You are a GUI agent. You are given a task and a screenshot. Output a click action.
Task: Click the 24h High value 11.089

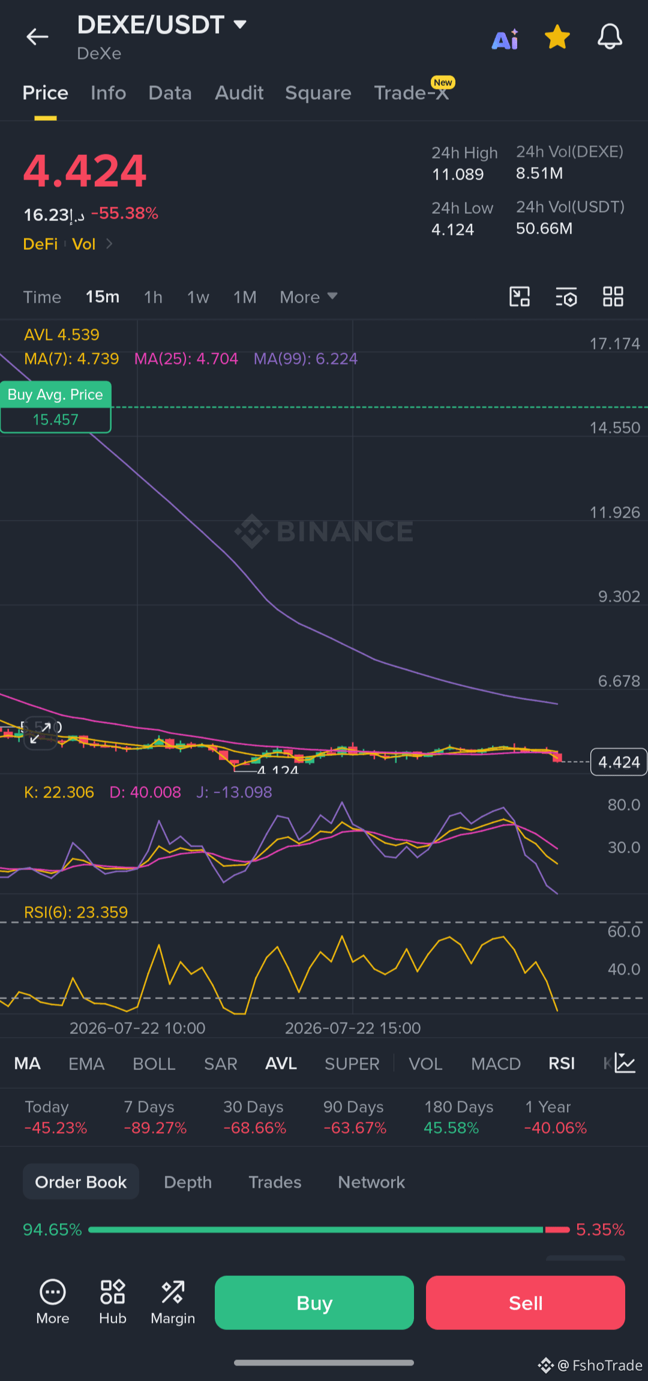point(458,175)
